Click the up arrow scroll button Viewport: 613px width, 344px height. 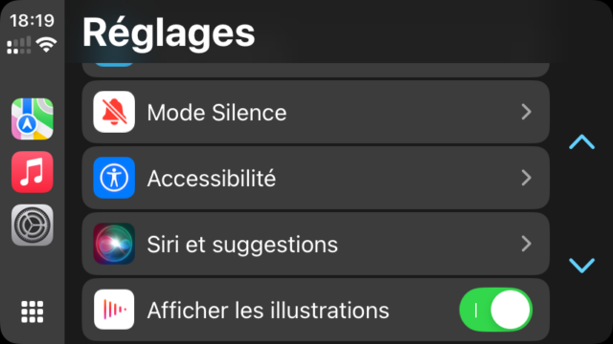pyautogui.click(x=581, y=142)
